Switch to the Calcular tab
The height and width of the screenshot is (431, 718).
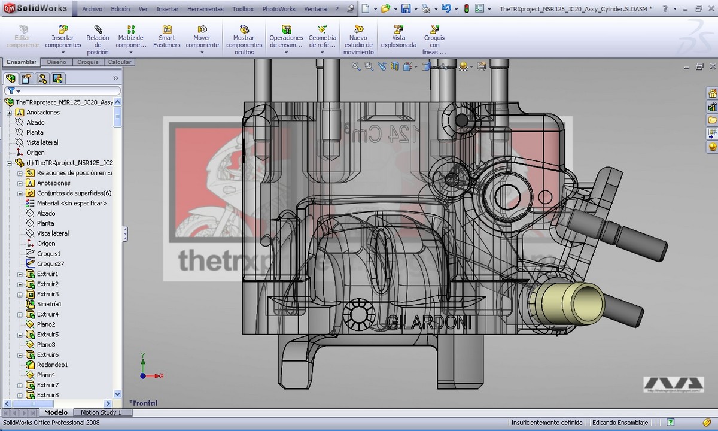pos(120,62)
